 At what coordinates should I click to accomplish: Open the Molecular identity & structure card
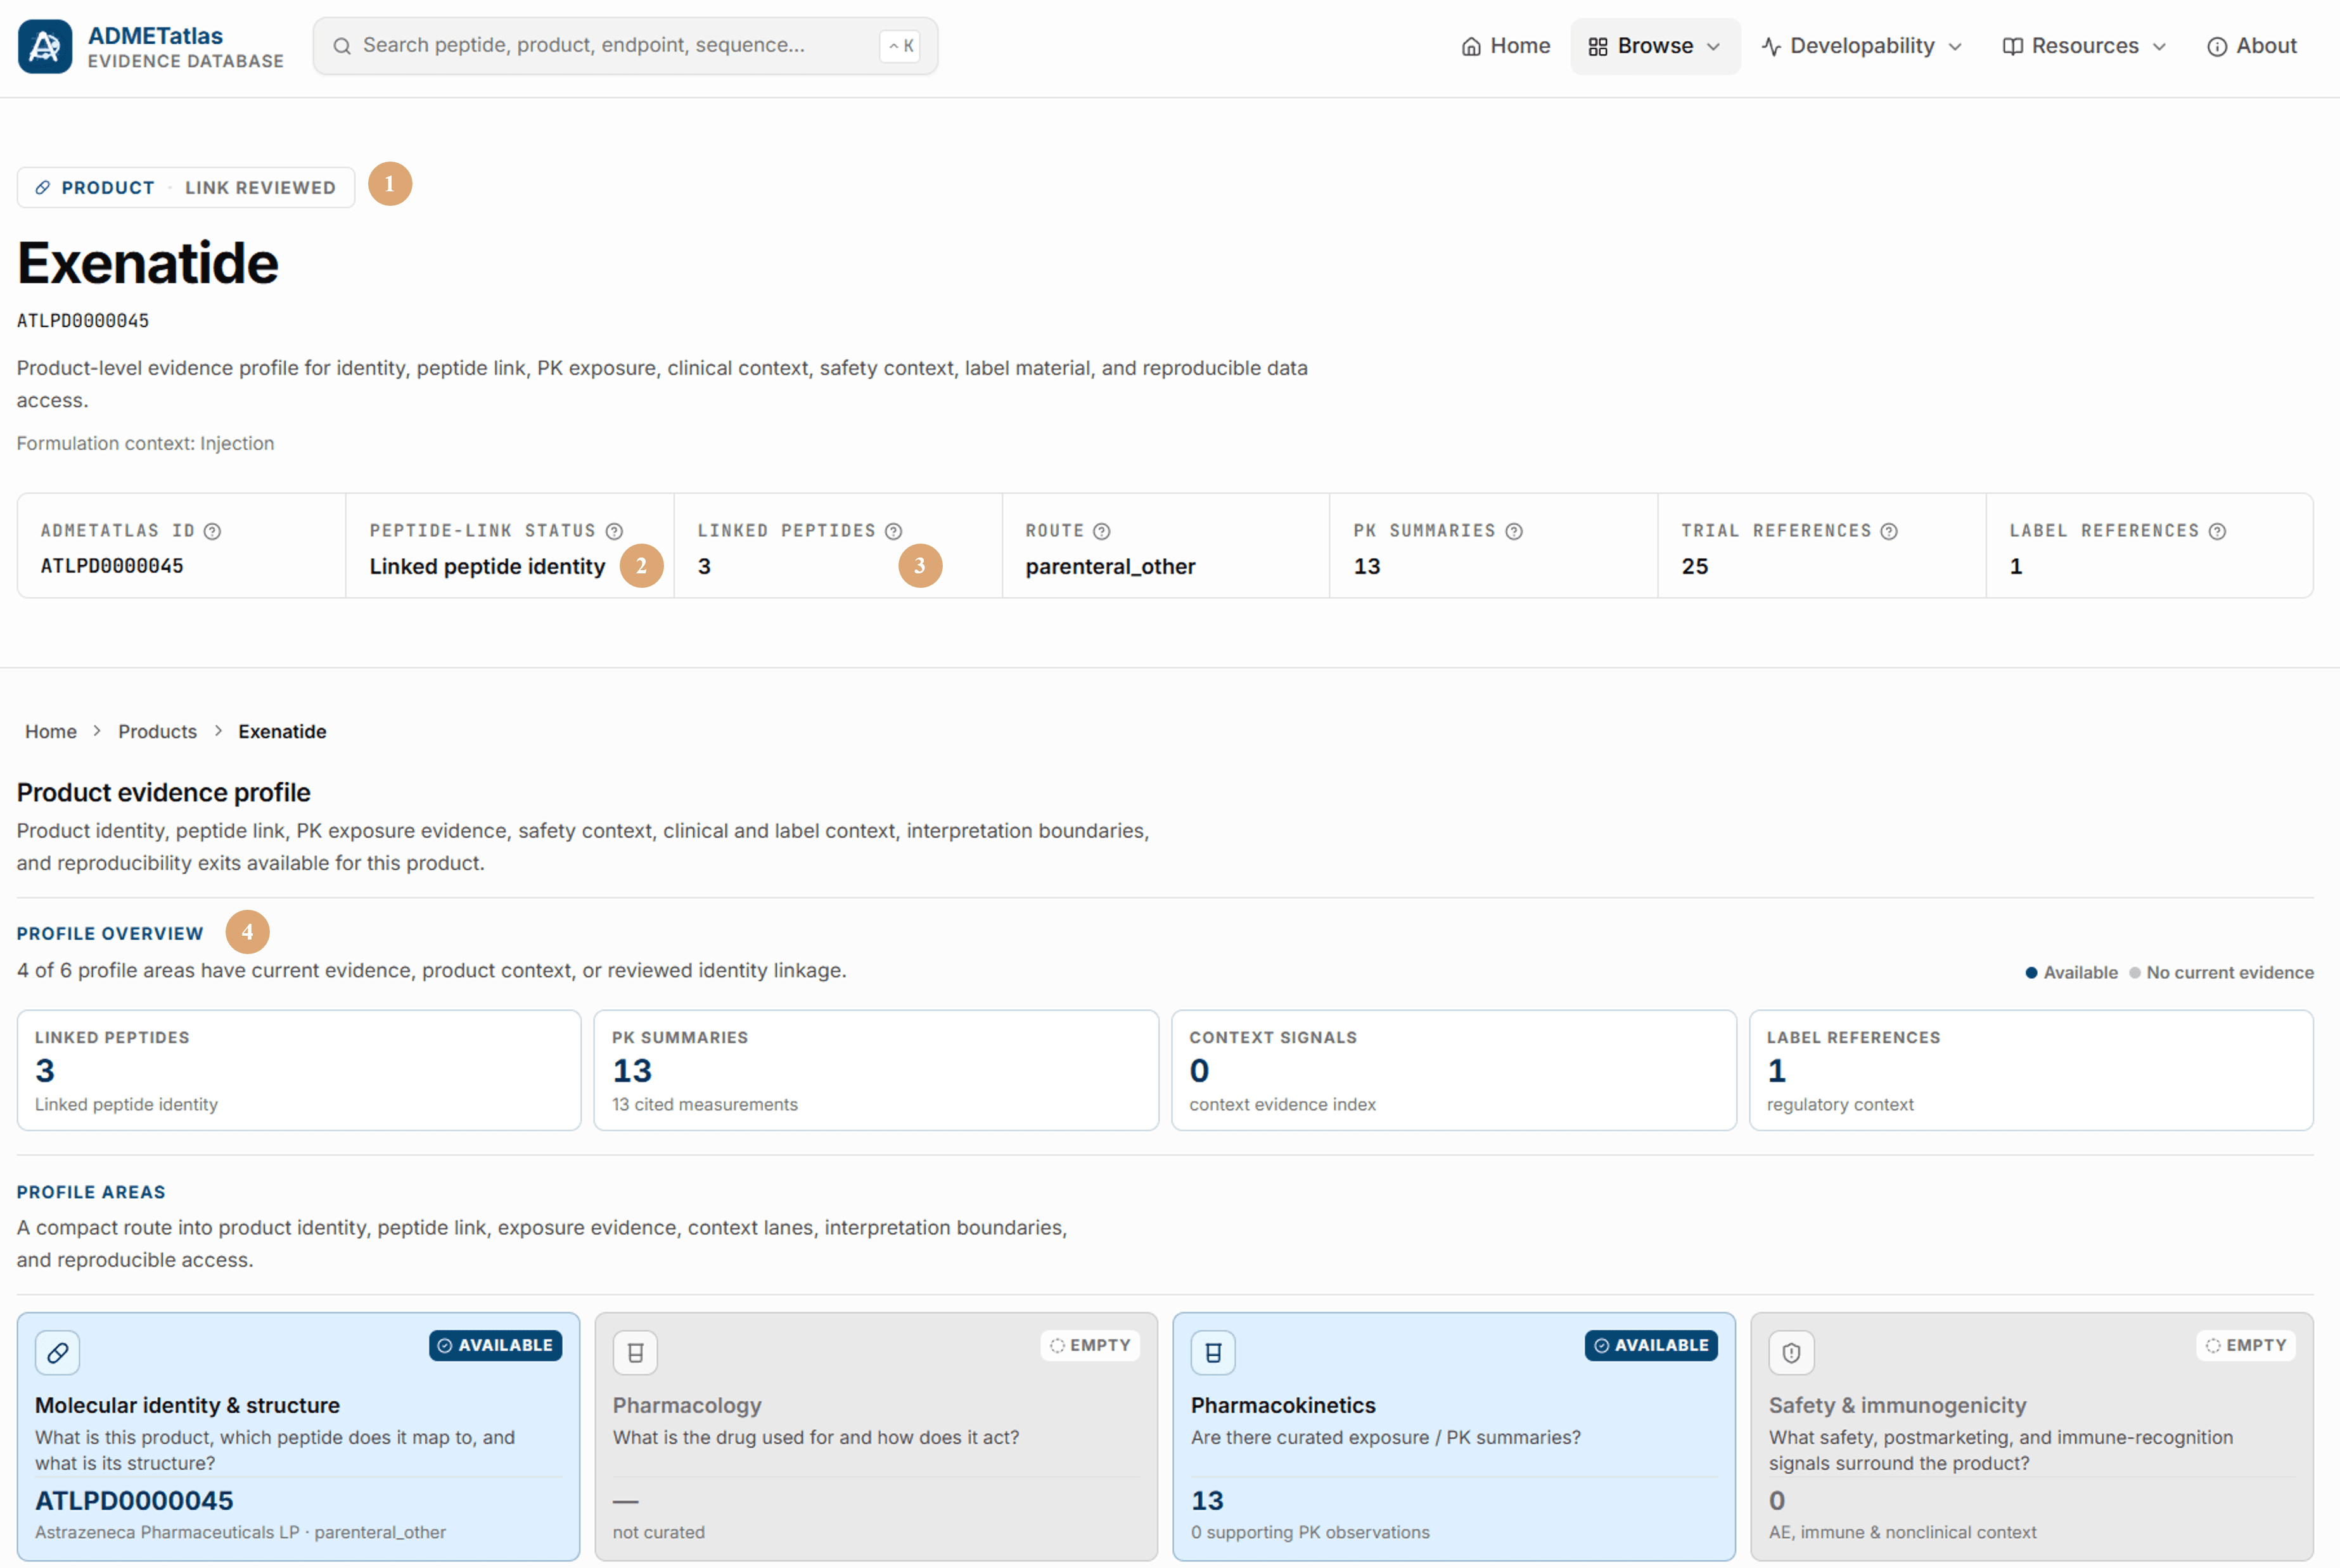point(298,1436)
